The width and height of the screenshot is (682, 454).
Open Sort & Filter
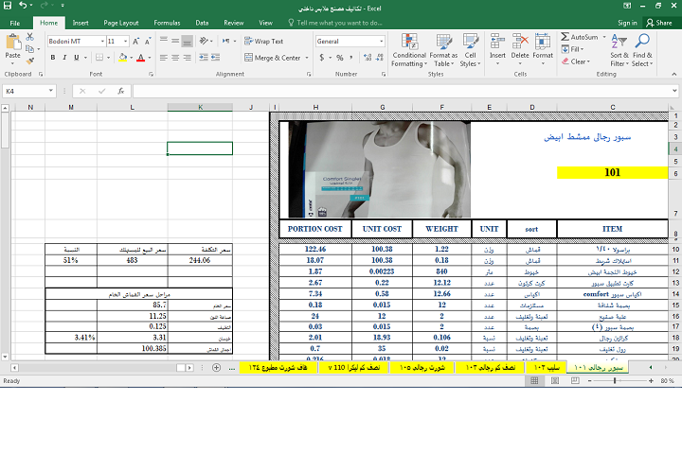tap(619, 50)
